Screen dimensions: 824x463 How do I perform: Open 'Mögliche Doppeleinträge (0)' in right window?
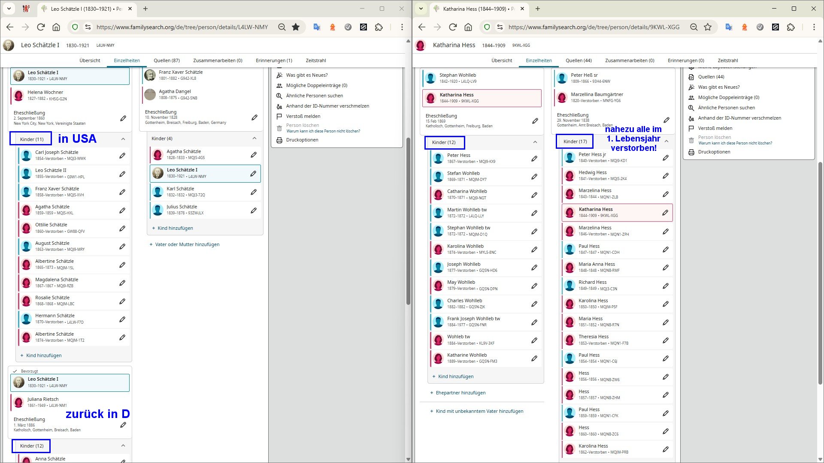point(728,97)
